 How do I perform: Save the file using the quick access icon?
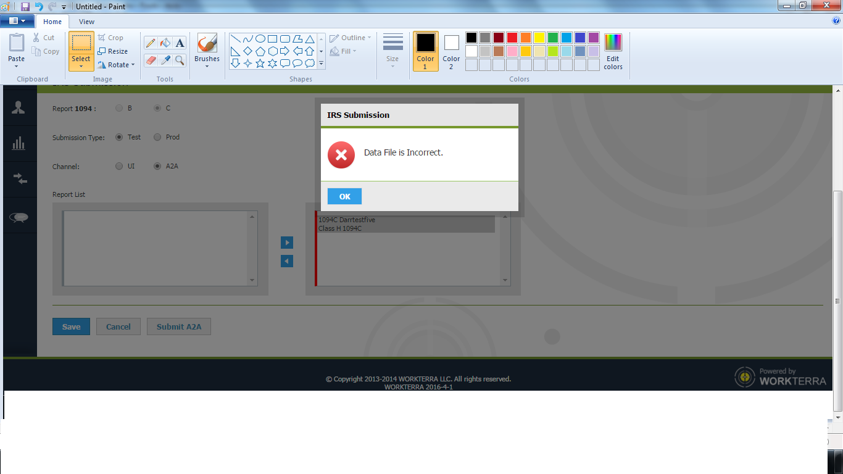pyautogui.click(x=25, y=6)
